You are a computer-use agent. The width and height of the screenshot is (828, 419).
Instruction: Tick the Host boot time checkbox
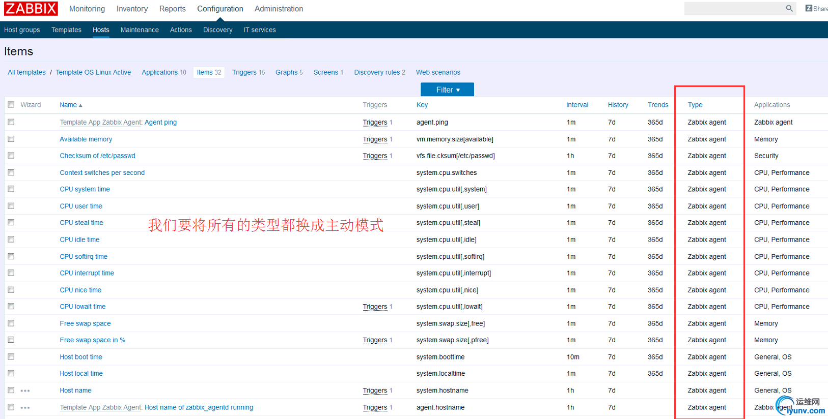pyautogui.click(x=11, y=357)
